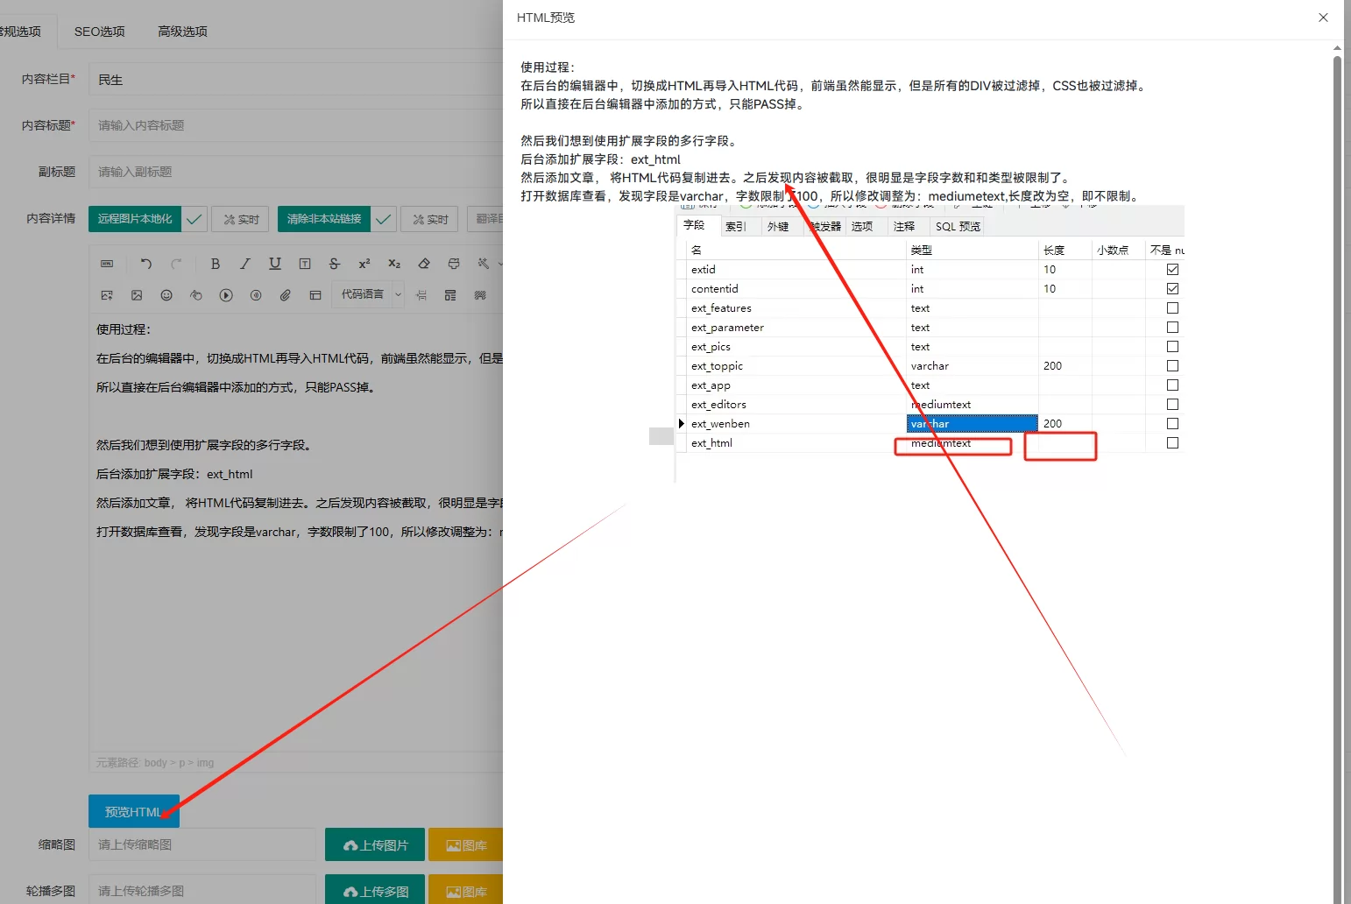Switch to the SEO选项 tab
This screenshot has height=904, width=1351.
[99, 31]
